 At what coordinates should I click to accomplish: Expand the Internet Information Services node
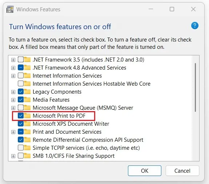13,76
